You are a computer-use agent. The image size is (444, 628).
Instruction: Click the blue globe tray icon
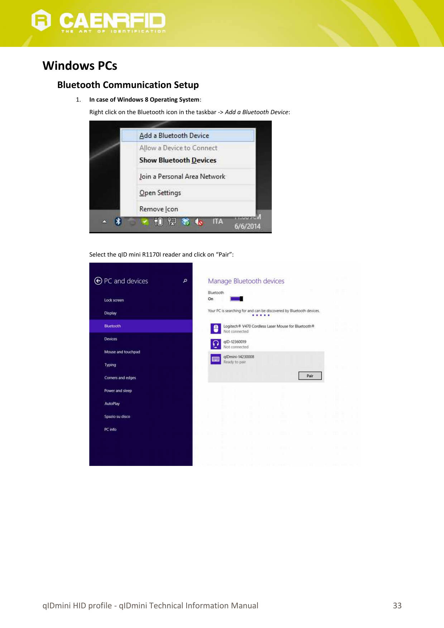(x=185, y=222)
